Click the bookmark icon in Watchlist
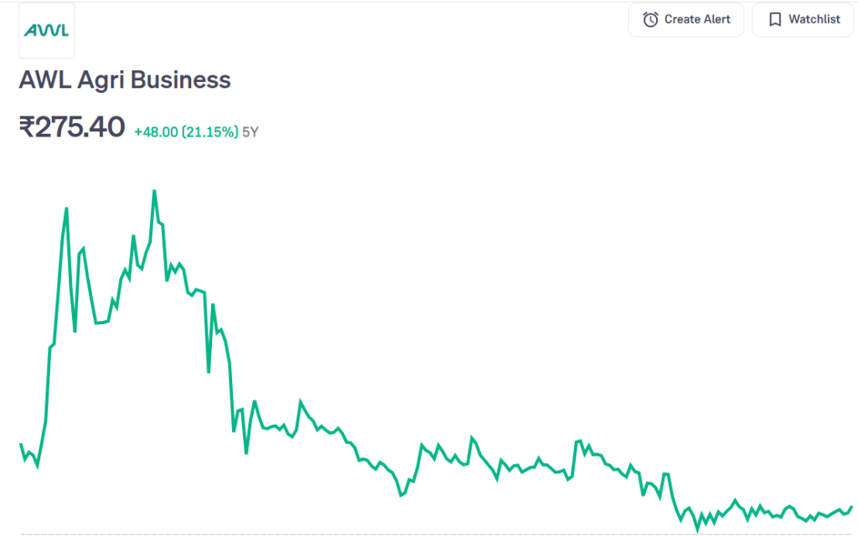The width and height of the screenshot is (858, 536). click(775, 19)
